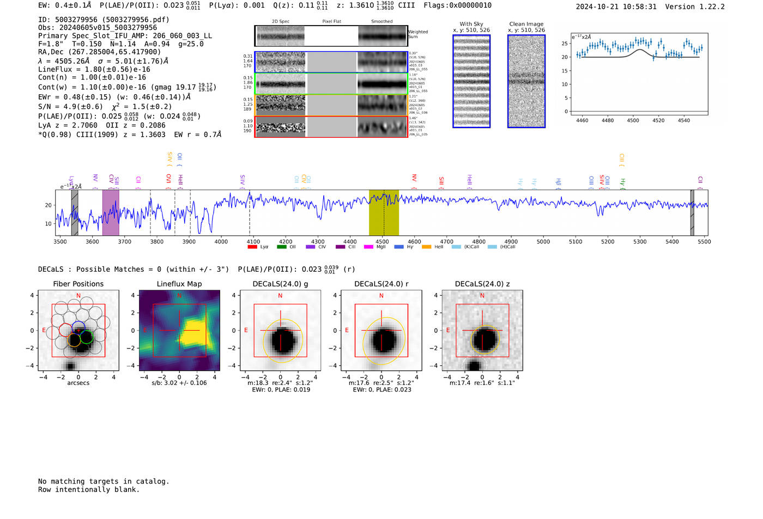Click the CIII dark purple legend swatch
The image size is (763, 519).
tap(341, 247)
